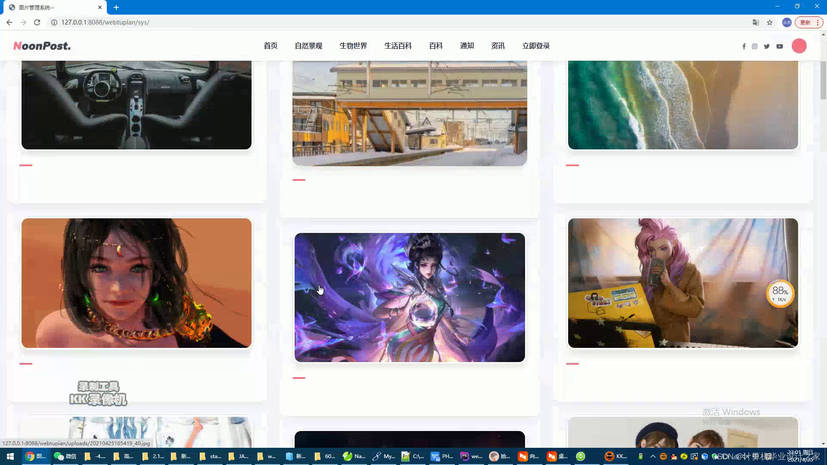Click the translate page icon
Viewport: 827px width, 465px height.
tap(755, 22)
